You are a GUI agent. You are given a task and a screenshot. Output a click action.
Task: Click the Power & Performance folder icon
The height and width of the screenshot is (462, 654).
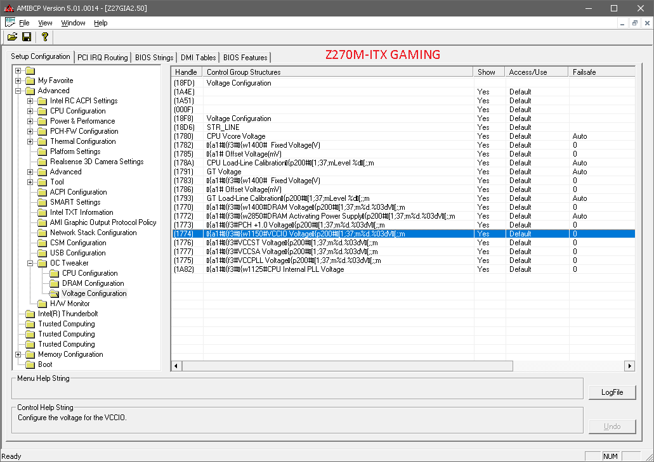42,121
